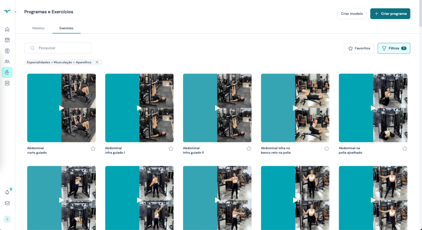422x230 pixels.
Task: Open the calendar icon in the sidebar
Action: [7, 40]
